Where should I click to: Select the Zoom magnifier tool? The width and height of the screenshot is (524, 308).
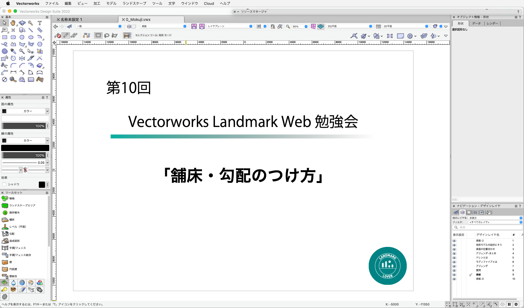point(31,23)
